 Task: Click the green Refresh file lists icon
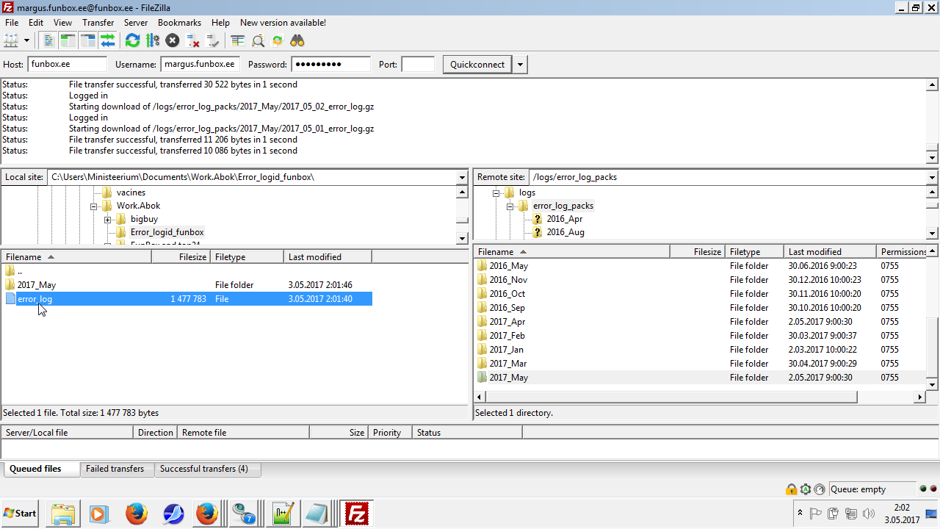click(132, 40)
